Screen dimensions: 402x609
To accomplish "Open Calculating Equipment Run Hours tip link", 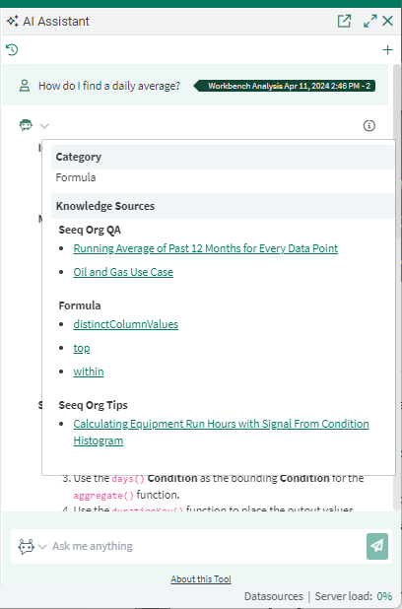I will tap(221, 432).
